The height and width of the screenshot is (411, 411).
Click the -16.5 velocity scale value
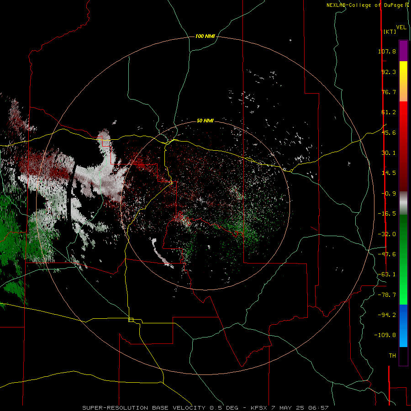tap(387, 214)
